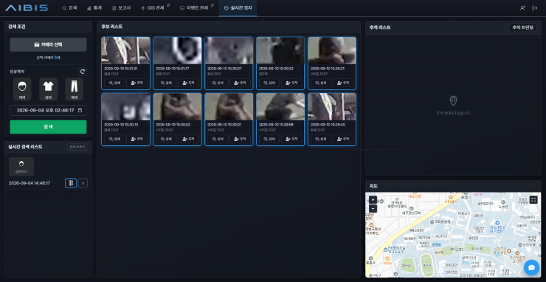Click the AIBIS logo
This screenshot has height=282, width=546.
click(27, 8)
